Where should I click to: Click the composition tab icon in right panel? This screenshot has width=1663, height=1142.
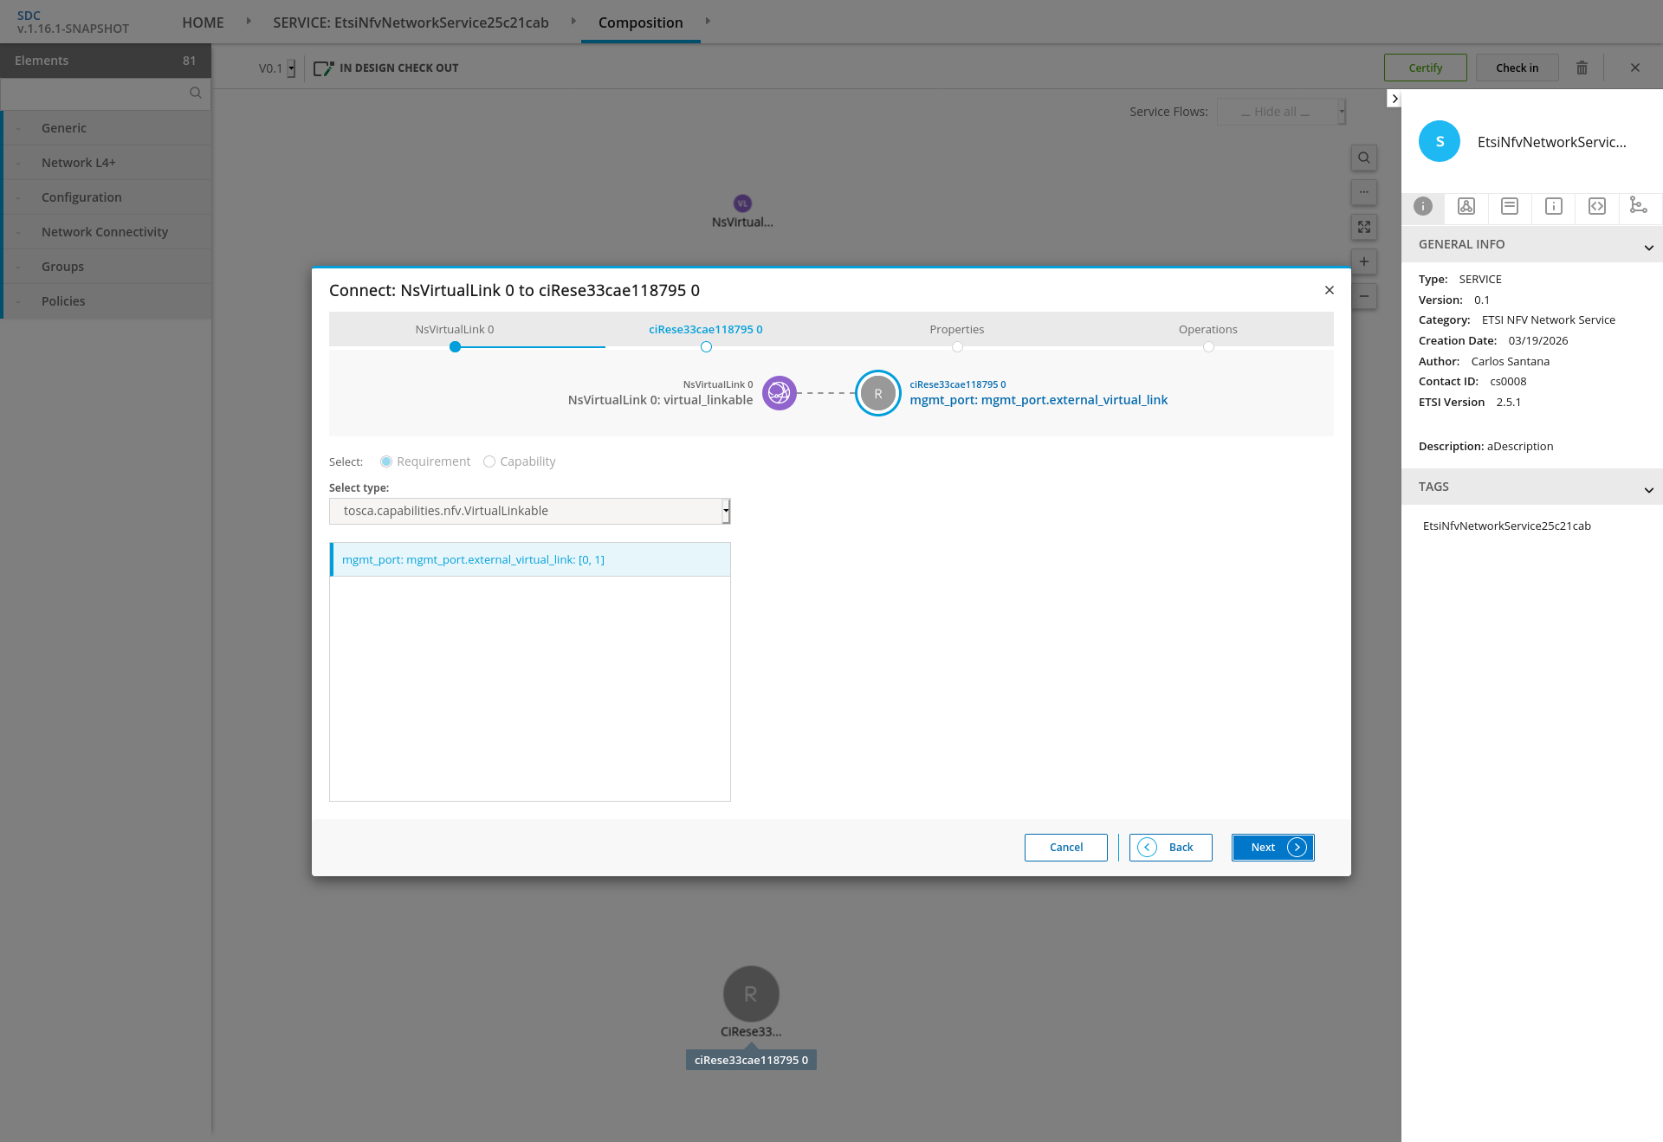[1466, 206]
